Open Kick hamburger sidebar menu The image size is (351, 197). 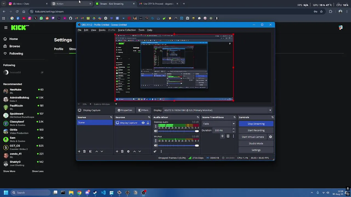[6, 27]
